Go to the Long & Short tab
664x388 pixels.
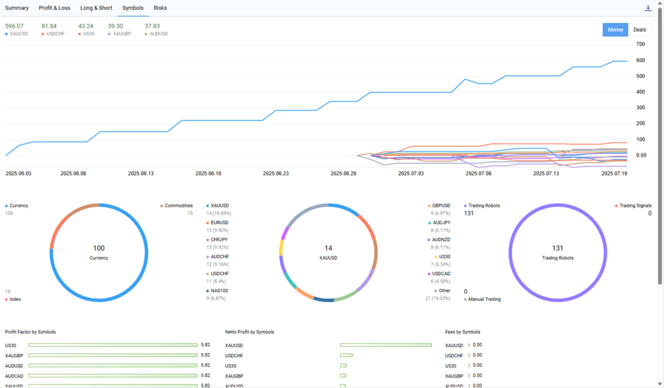[96, 8]
